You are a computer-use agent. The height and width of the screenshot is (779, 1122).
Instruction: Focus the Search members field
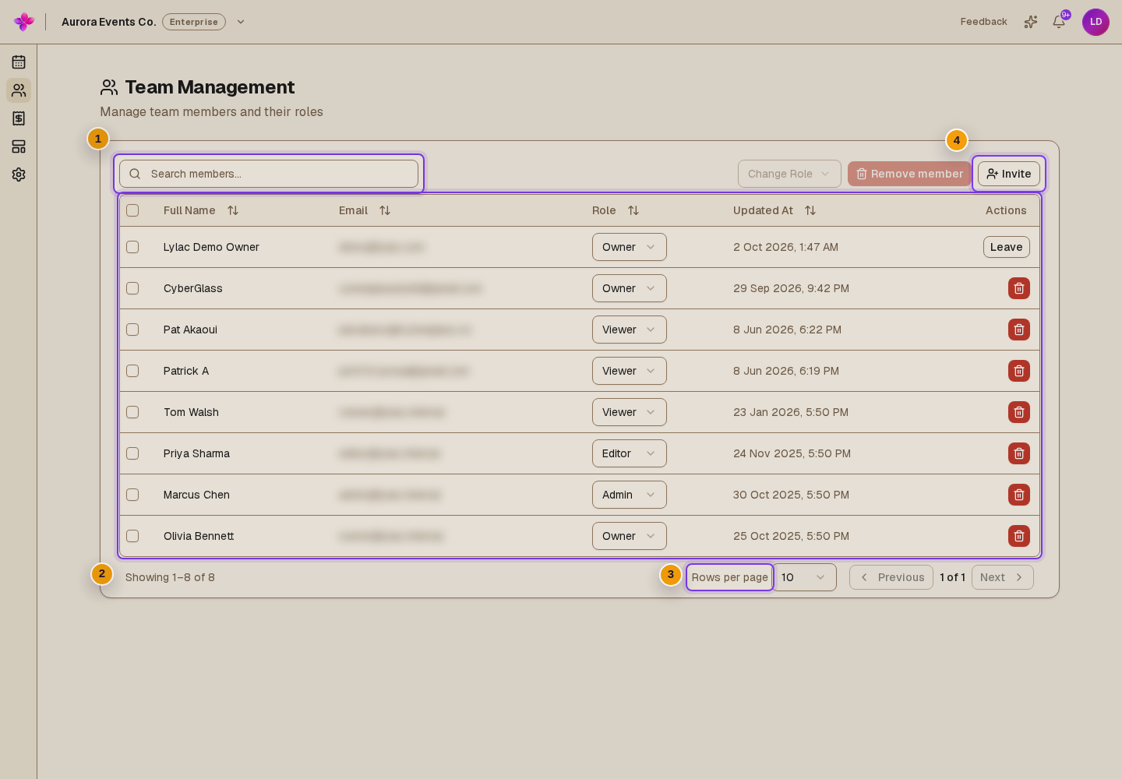[269, 174]
